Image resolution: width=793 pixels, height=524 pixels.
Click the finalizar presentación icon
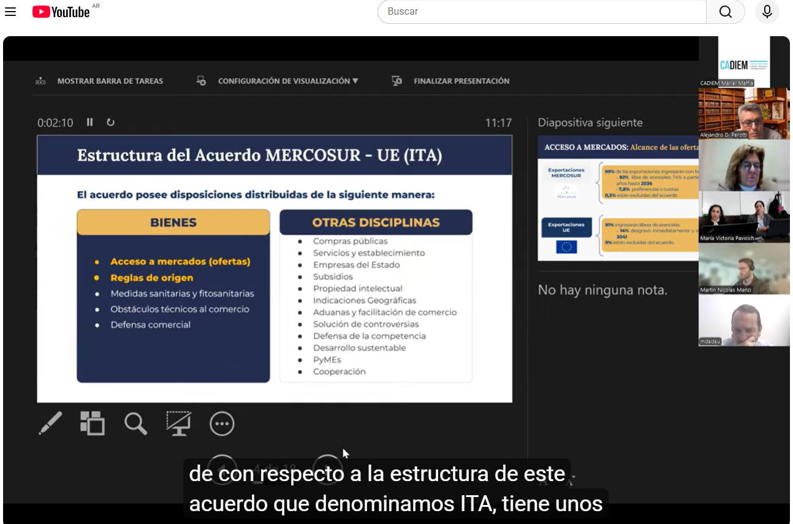(397, 81)
